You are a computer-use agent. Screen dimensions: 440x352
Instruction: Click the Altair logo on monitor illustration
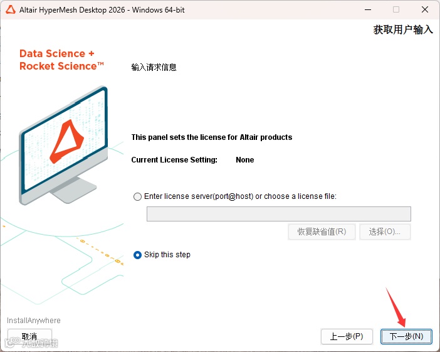click(67, 141)
